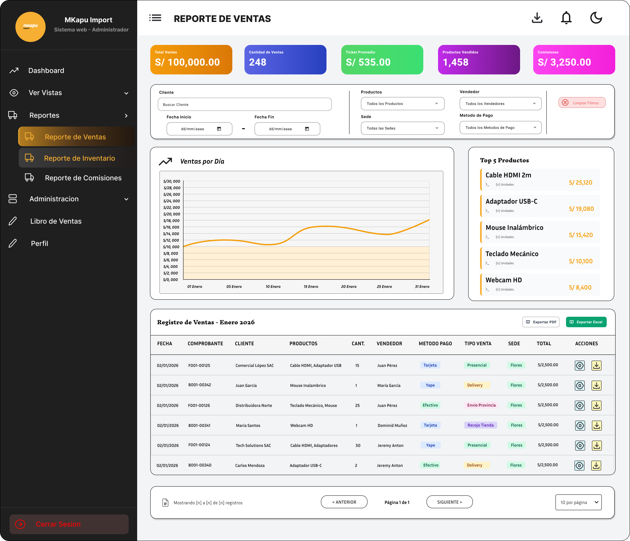View details of sale B001-00340
Viewport: 630px width, 541px height.
point(579,466)
